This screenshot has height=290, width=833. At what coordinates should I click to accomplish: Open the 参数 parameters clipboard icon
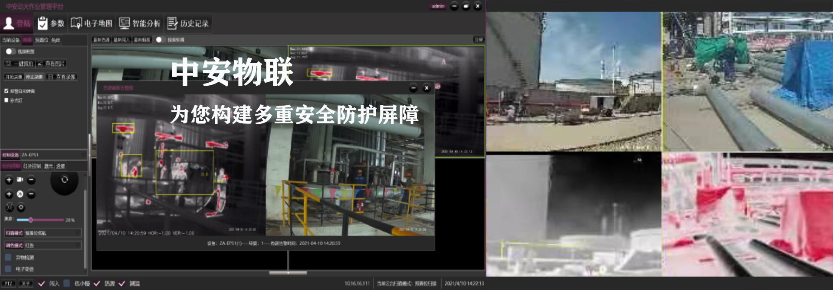pyautogui.click(x=43, y=23)
